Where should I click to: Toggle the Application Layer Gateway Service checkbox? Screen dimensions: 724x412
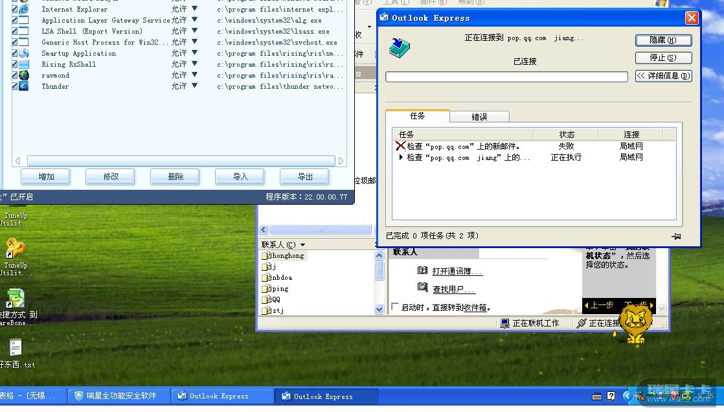pyautogui.click(x=14, y=20)
